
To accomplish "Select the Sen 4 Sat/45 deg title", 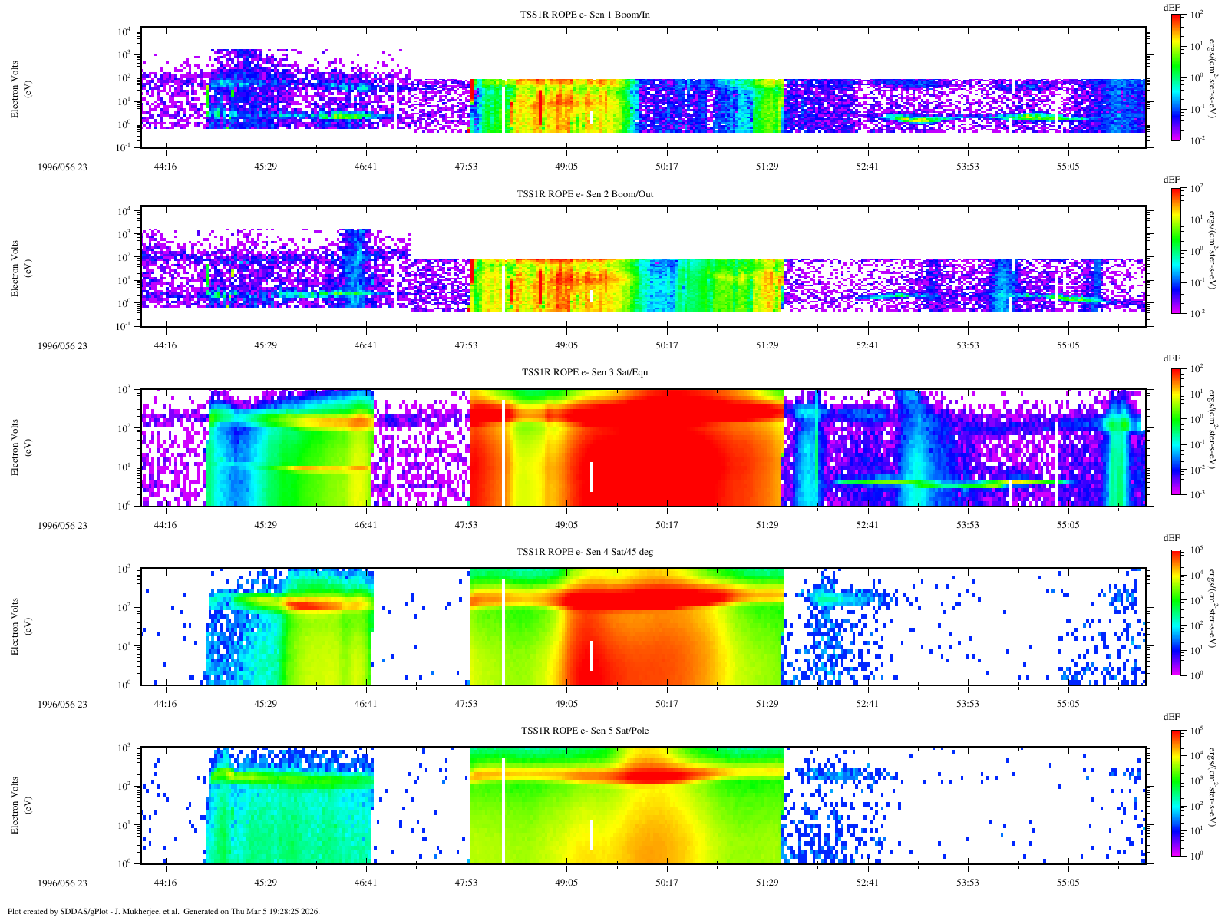I will [x=586, y=552].
